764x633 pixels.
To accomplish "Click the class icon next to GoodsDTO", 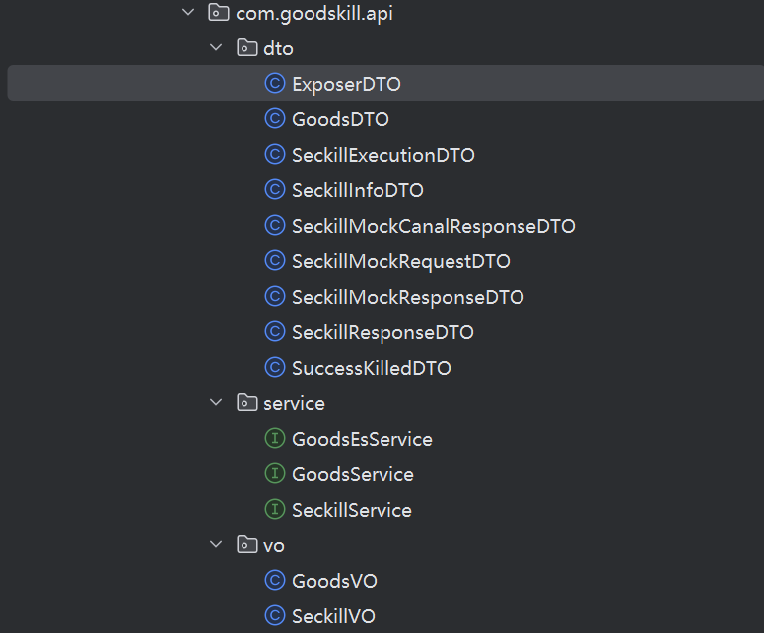I will 275,119.
